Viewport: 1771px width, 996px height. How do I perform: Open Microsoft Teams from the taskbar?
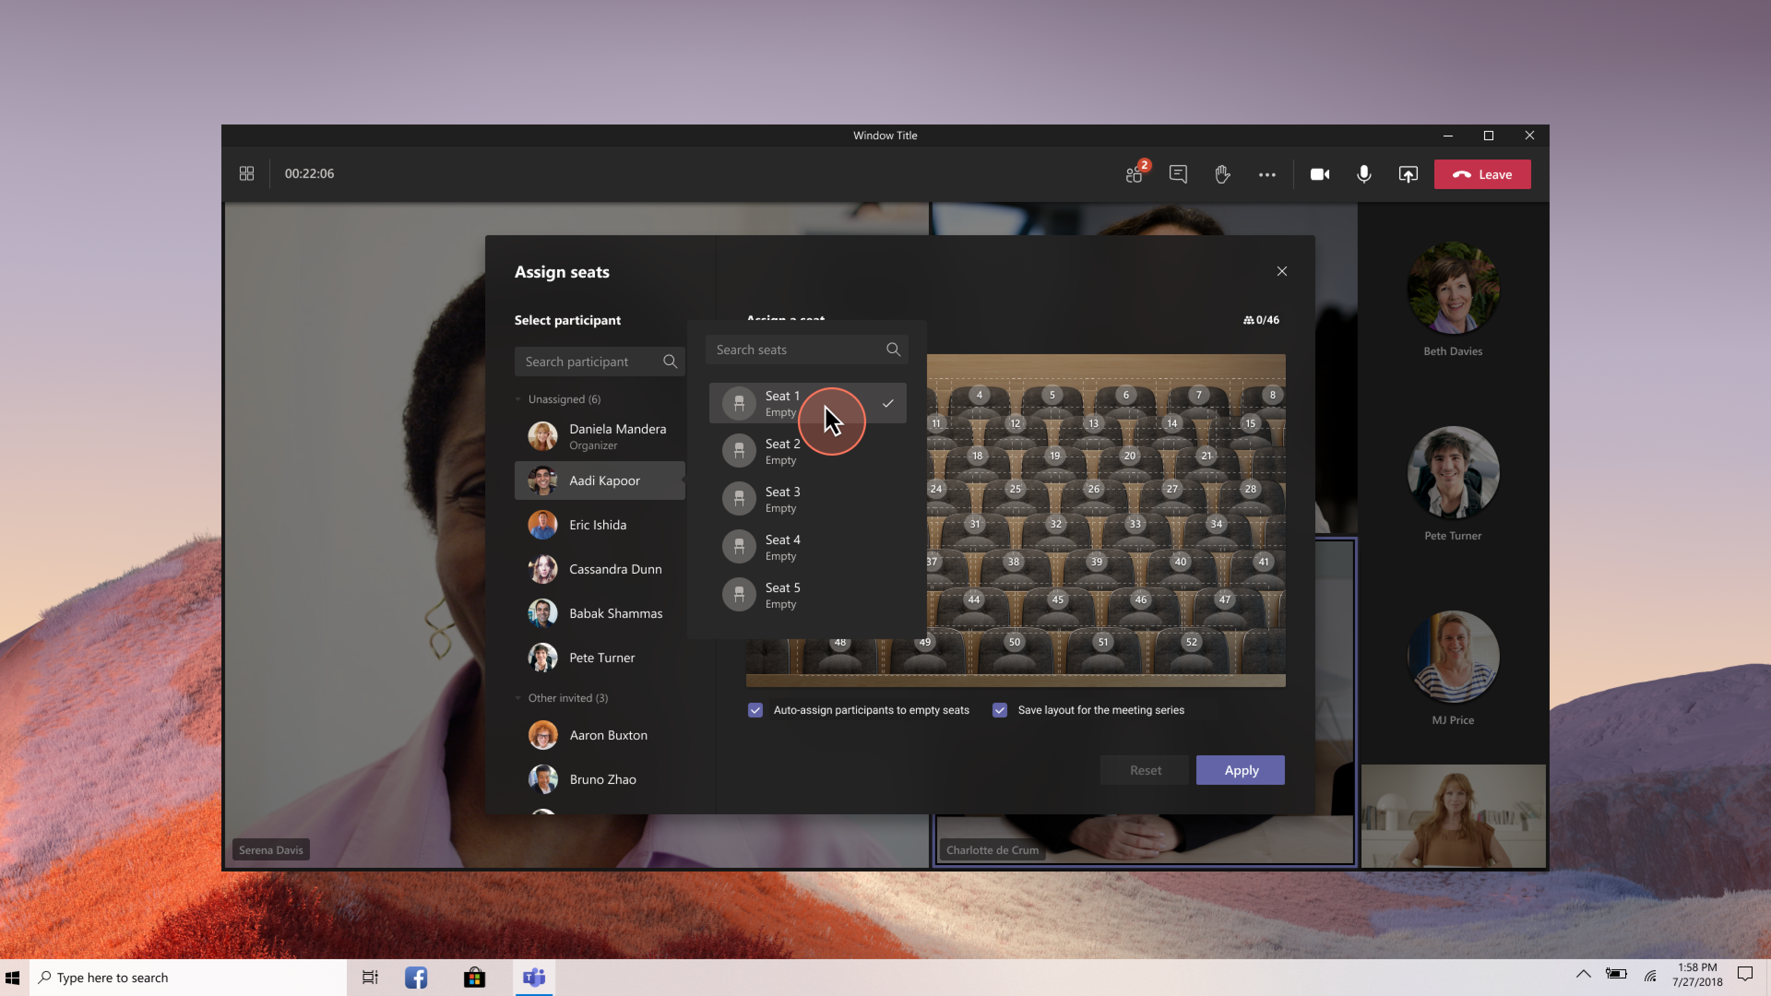point(534,978)
